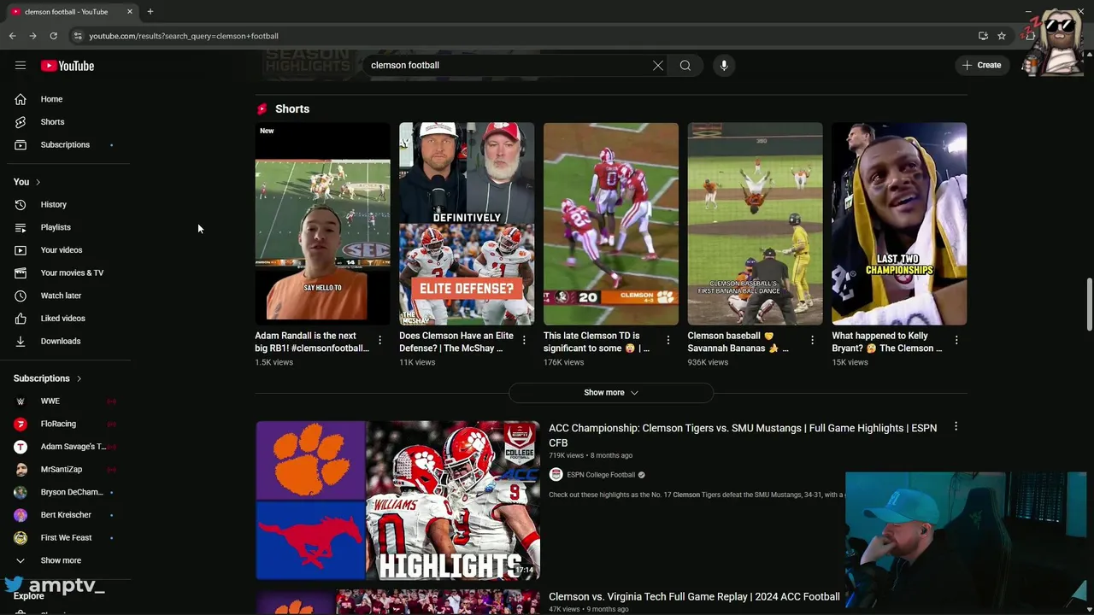
Task: Bookmark this page with star icon
Action: pos(1002,36)
